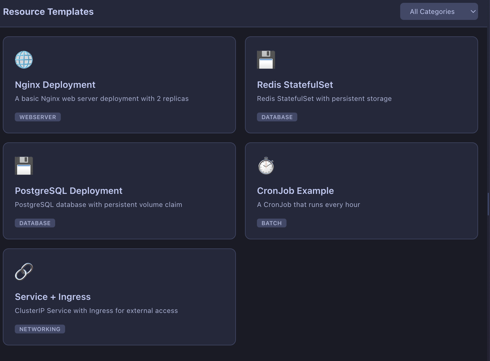
Task: Select the BATCH category badge
Action: tap(271, 223)
